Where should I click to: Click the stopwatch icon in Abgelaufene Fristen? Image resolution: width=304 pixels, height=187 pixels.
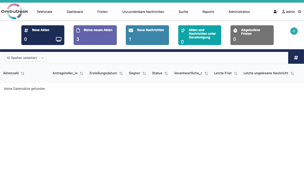click(235, 30)
